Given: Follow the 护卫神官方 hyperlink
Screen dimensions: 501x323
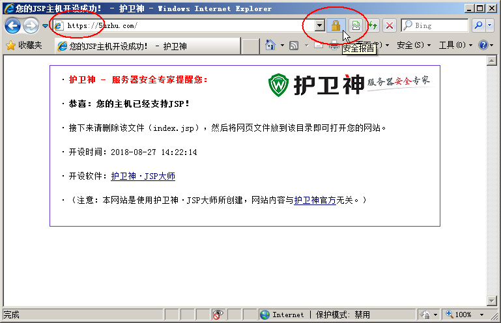Looking at the screenshot, I should point(315,200).
